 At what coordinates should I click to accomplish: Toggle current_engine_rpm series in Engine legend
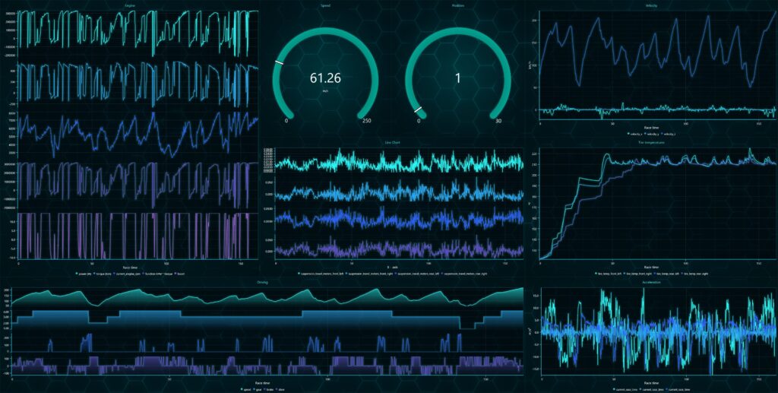127,274
